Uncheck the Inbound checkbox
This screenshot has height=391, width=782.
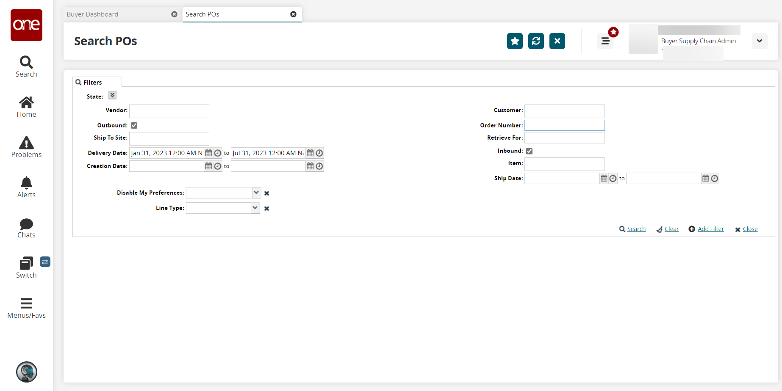click(x=530, y=151)
